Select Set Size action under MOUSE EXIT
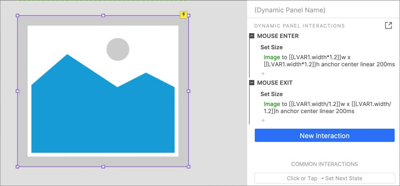The width and height of the screenshot is (400, 186). pyautogui.click(x=271, y=94)
